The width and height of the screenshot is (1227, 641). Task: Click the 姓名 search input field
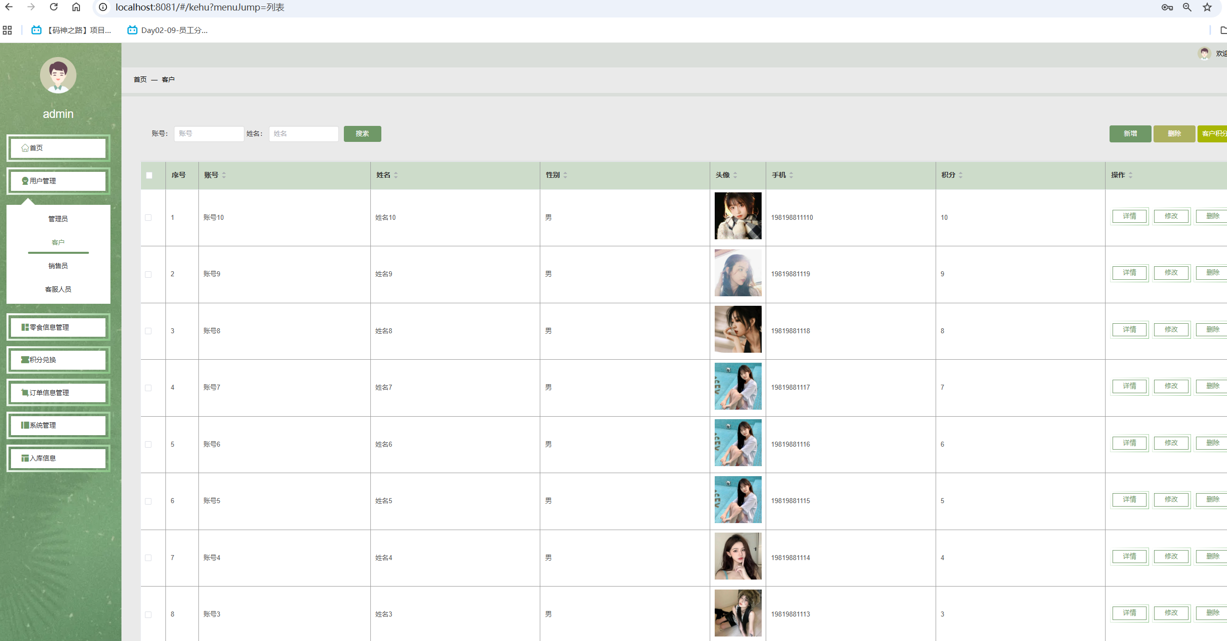(303, 133)
